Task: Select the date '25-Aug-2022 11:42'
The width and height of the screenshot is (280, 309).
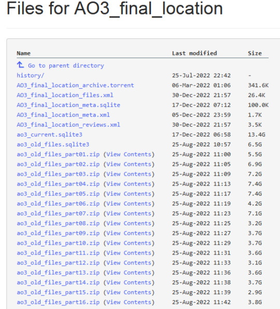Action: click(201, 302)
